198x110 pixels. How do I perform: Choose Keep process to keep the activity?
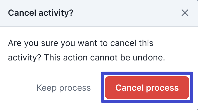click(64, 88)
